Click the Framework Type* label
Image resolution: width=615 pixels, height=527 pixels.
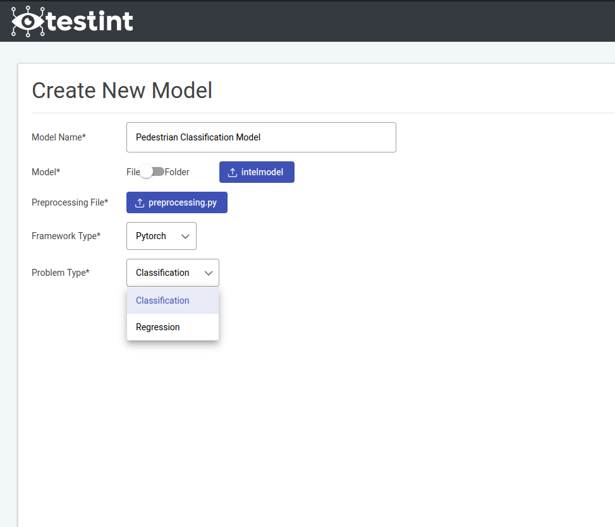click(66, 236)
